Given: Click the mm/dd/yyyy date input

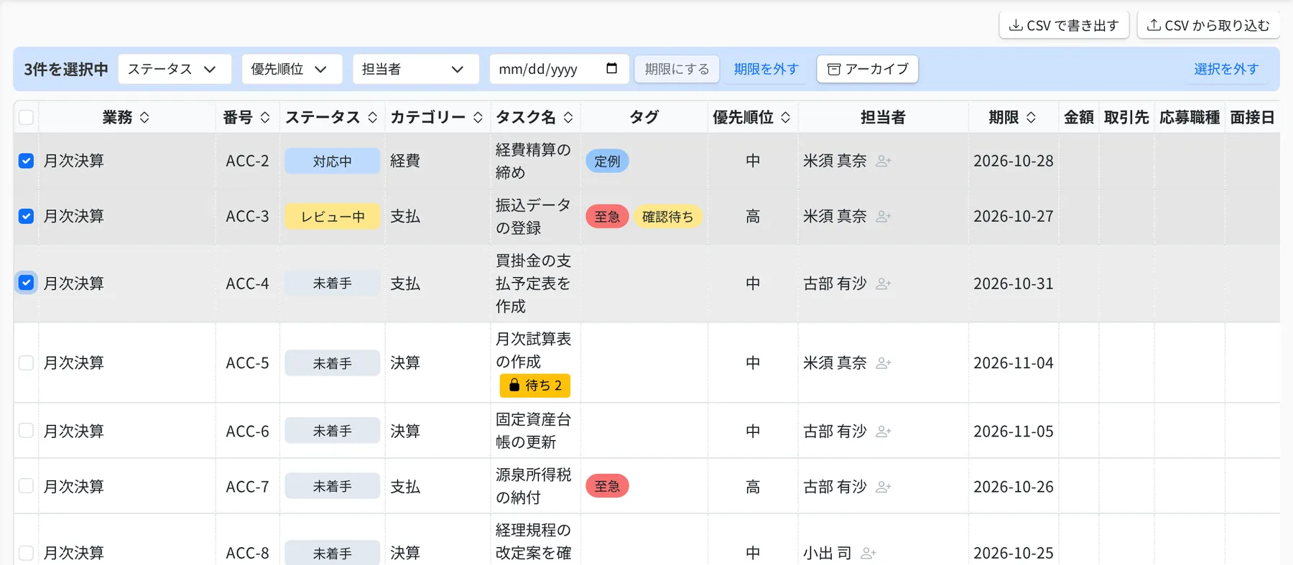Looking at the screenshot, I should point(559,69).
